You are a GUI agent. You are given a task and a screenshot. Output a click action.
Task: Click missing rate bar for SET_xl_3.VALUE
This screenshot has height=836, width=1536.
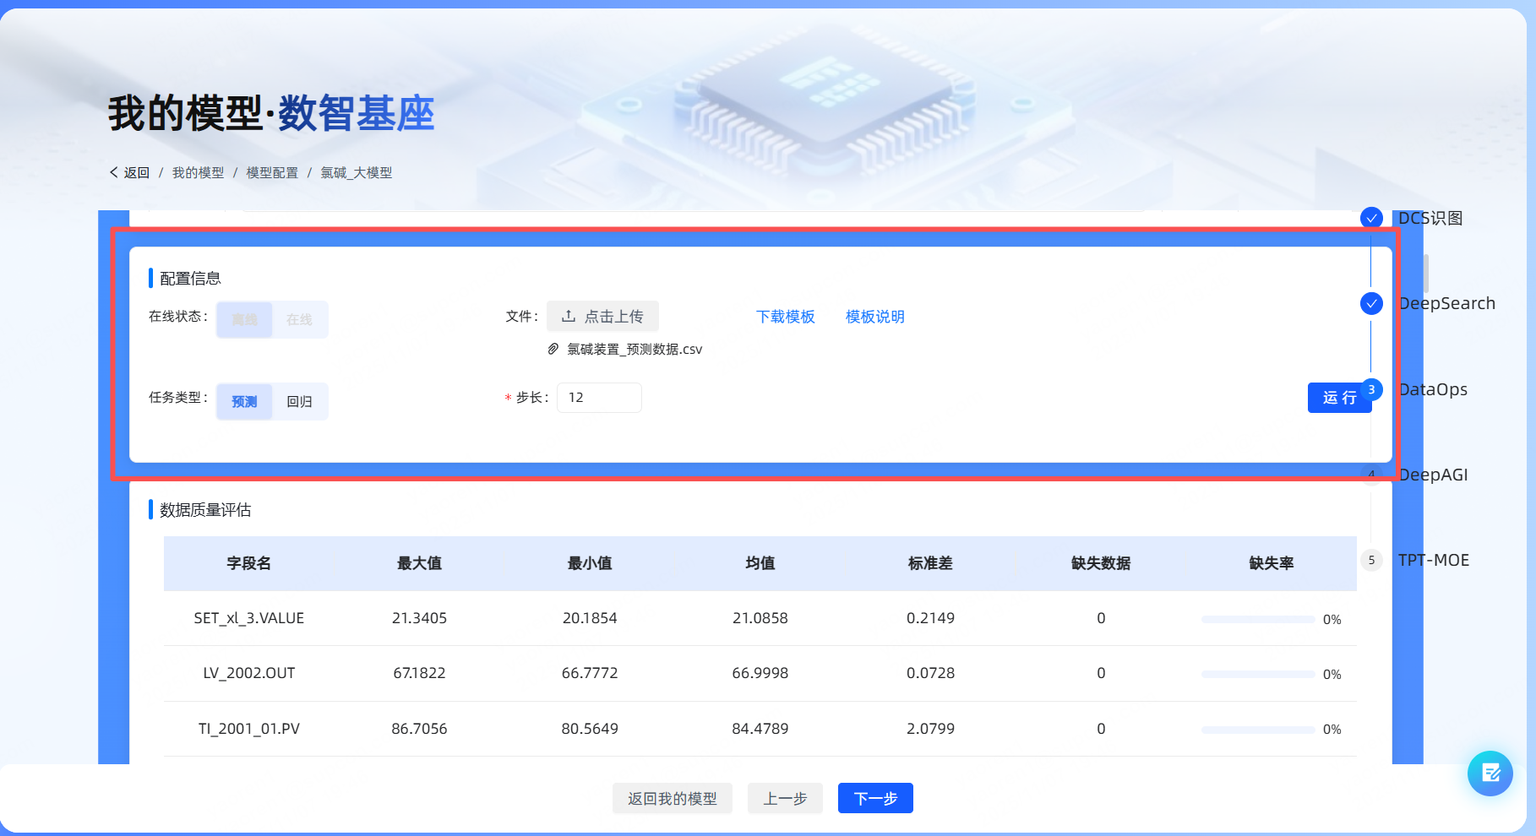point(1257,619)
